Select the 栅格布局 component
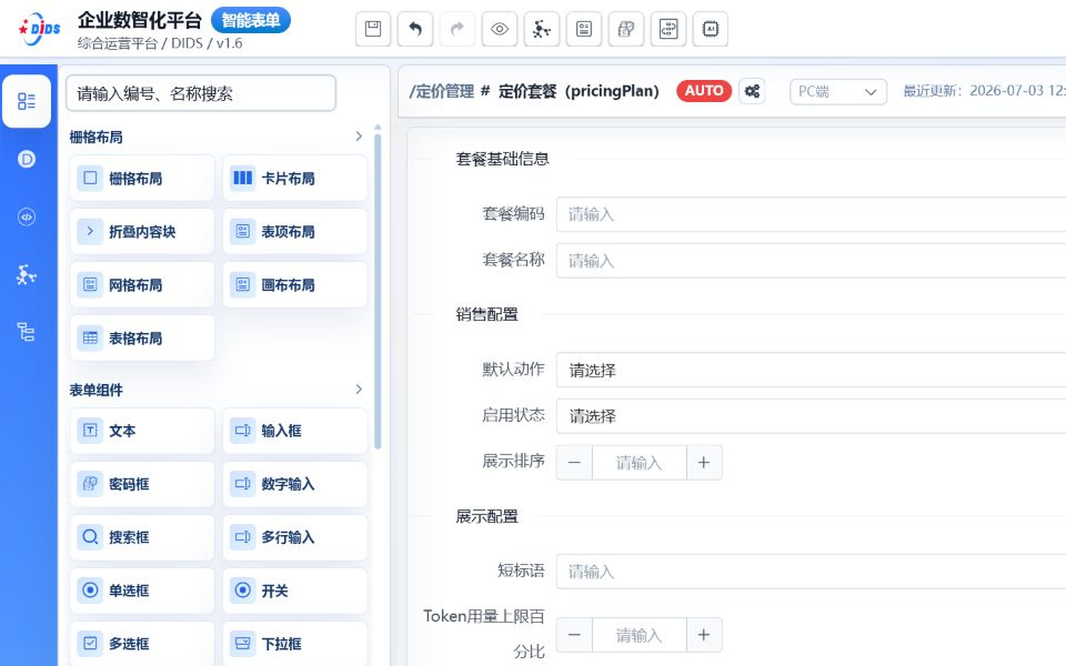 (142, 178)
